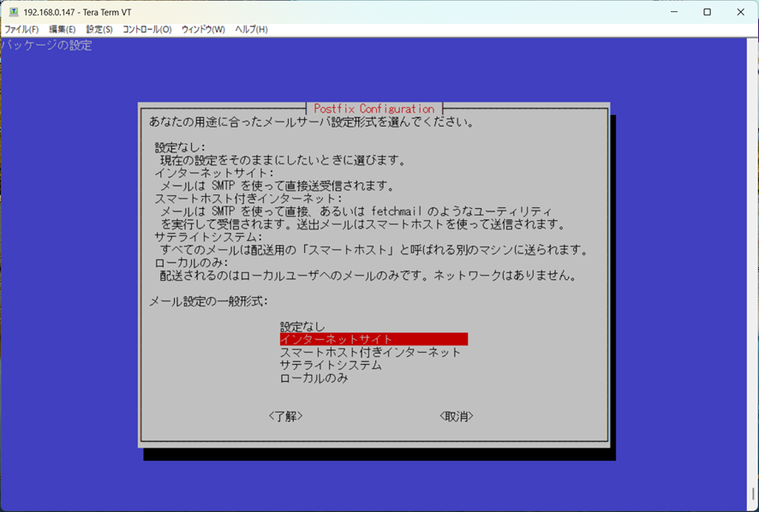
Task: Open the ウィンドウ(W) menu
Action: [x=203, y=29]
